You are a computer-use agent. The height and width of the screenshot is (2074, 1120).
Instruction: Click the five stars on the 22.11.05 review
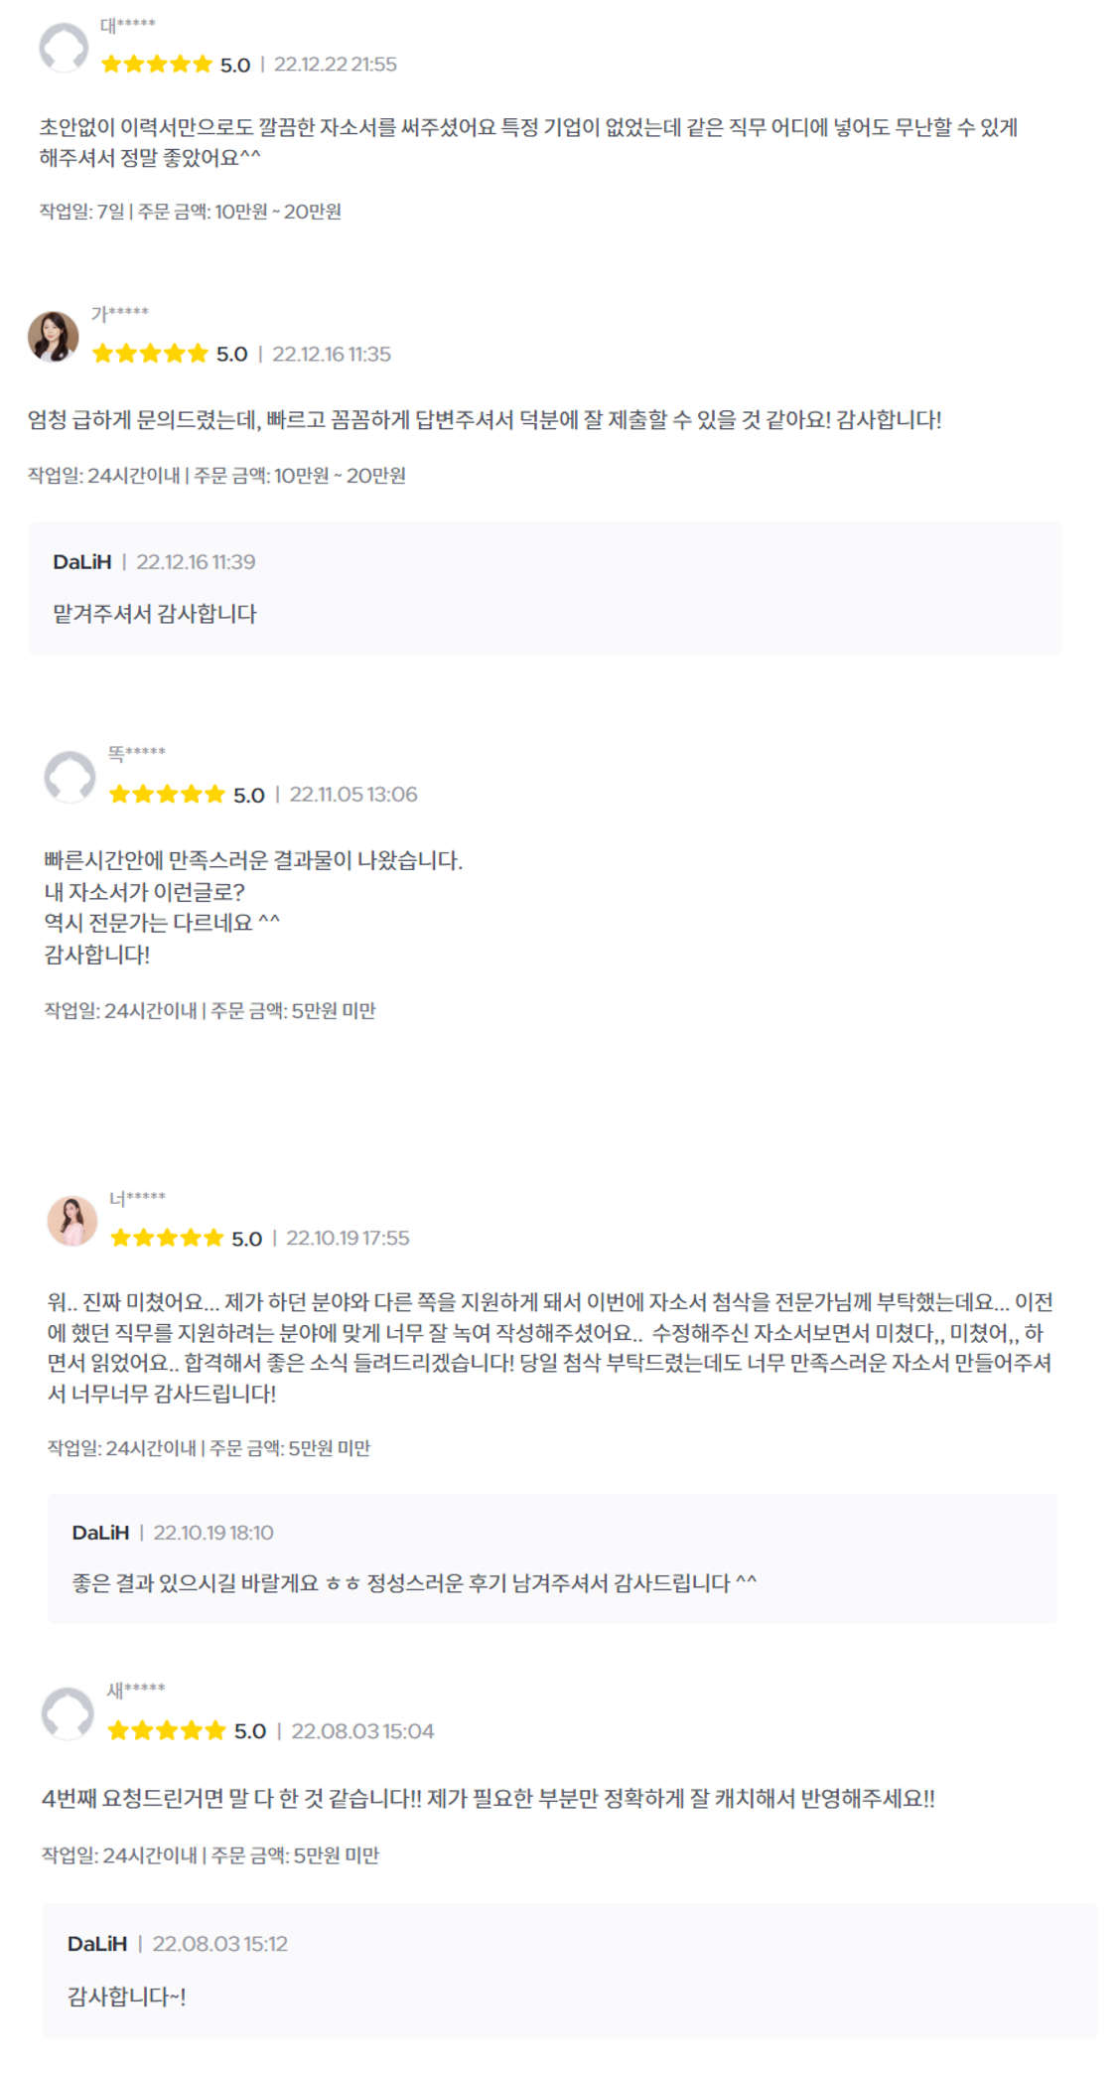167,794
